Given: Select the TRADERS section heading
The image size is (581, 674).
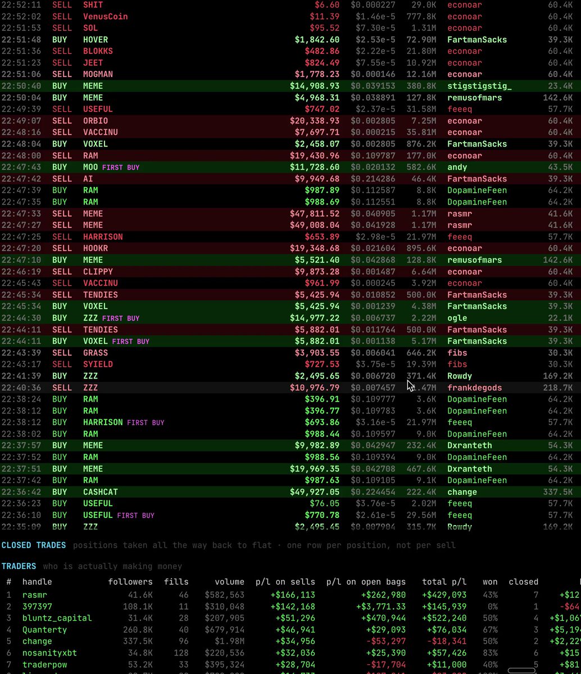Looking at the screenshot, I should 19,566.
